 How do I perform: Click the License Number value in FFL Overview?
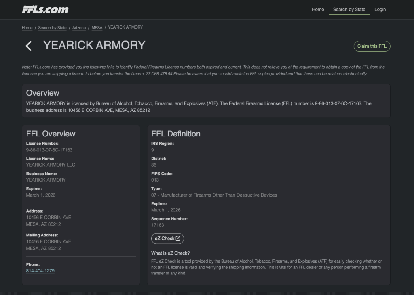49,150
